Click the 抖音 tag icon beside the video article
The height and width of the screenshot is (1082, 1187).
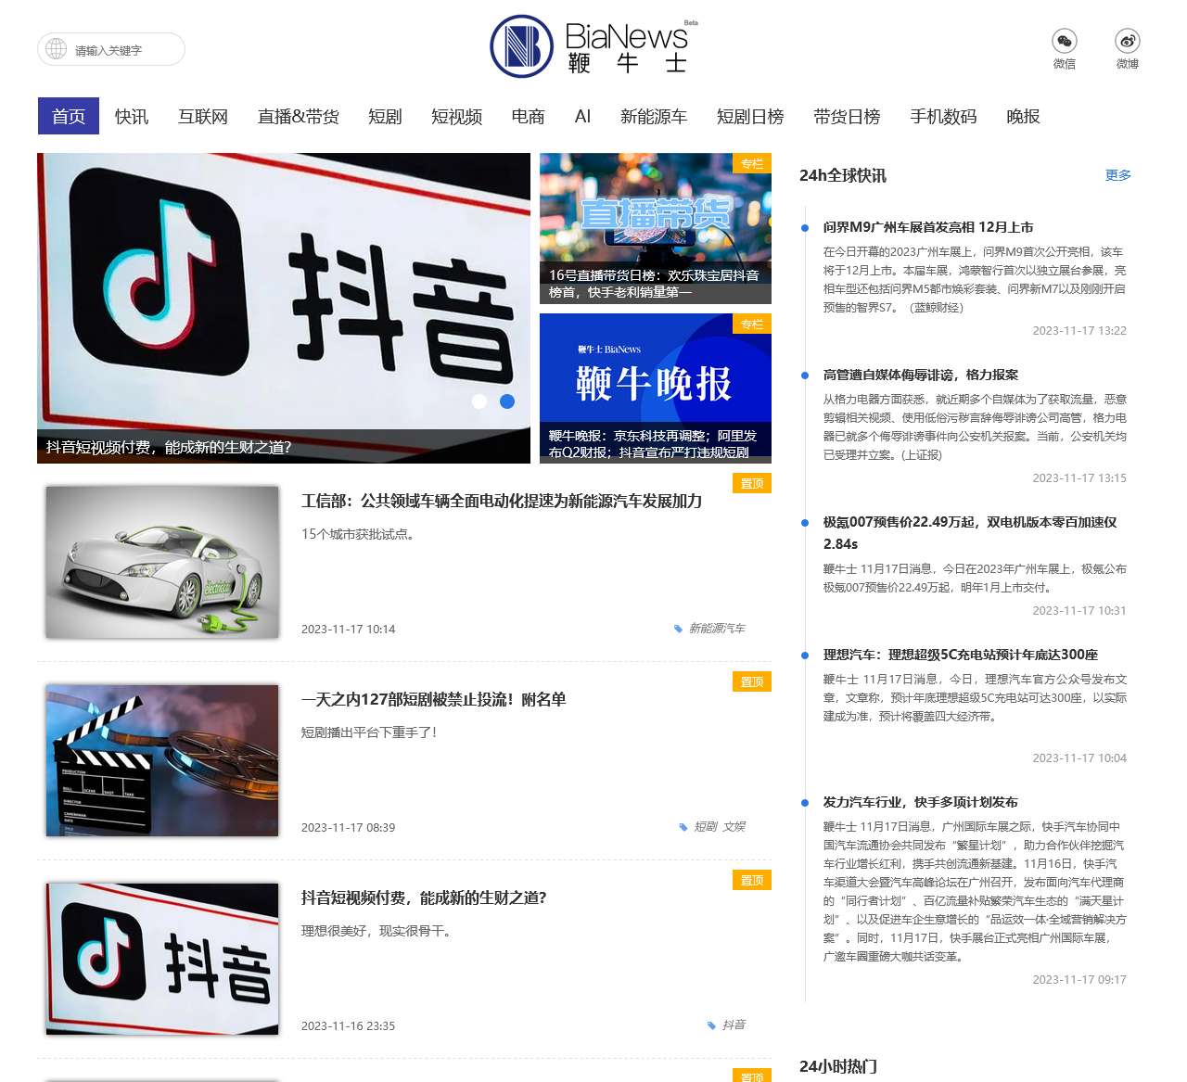tap(710, 1025)
